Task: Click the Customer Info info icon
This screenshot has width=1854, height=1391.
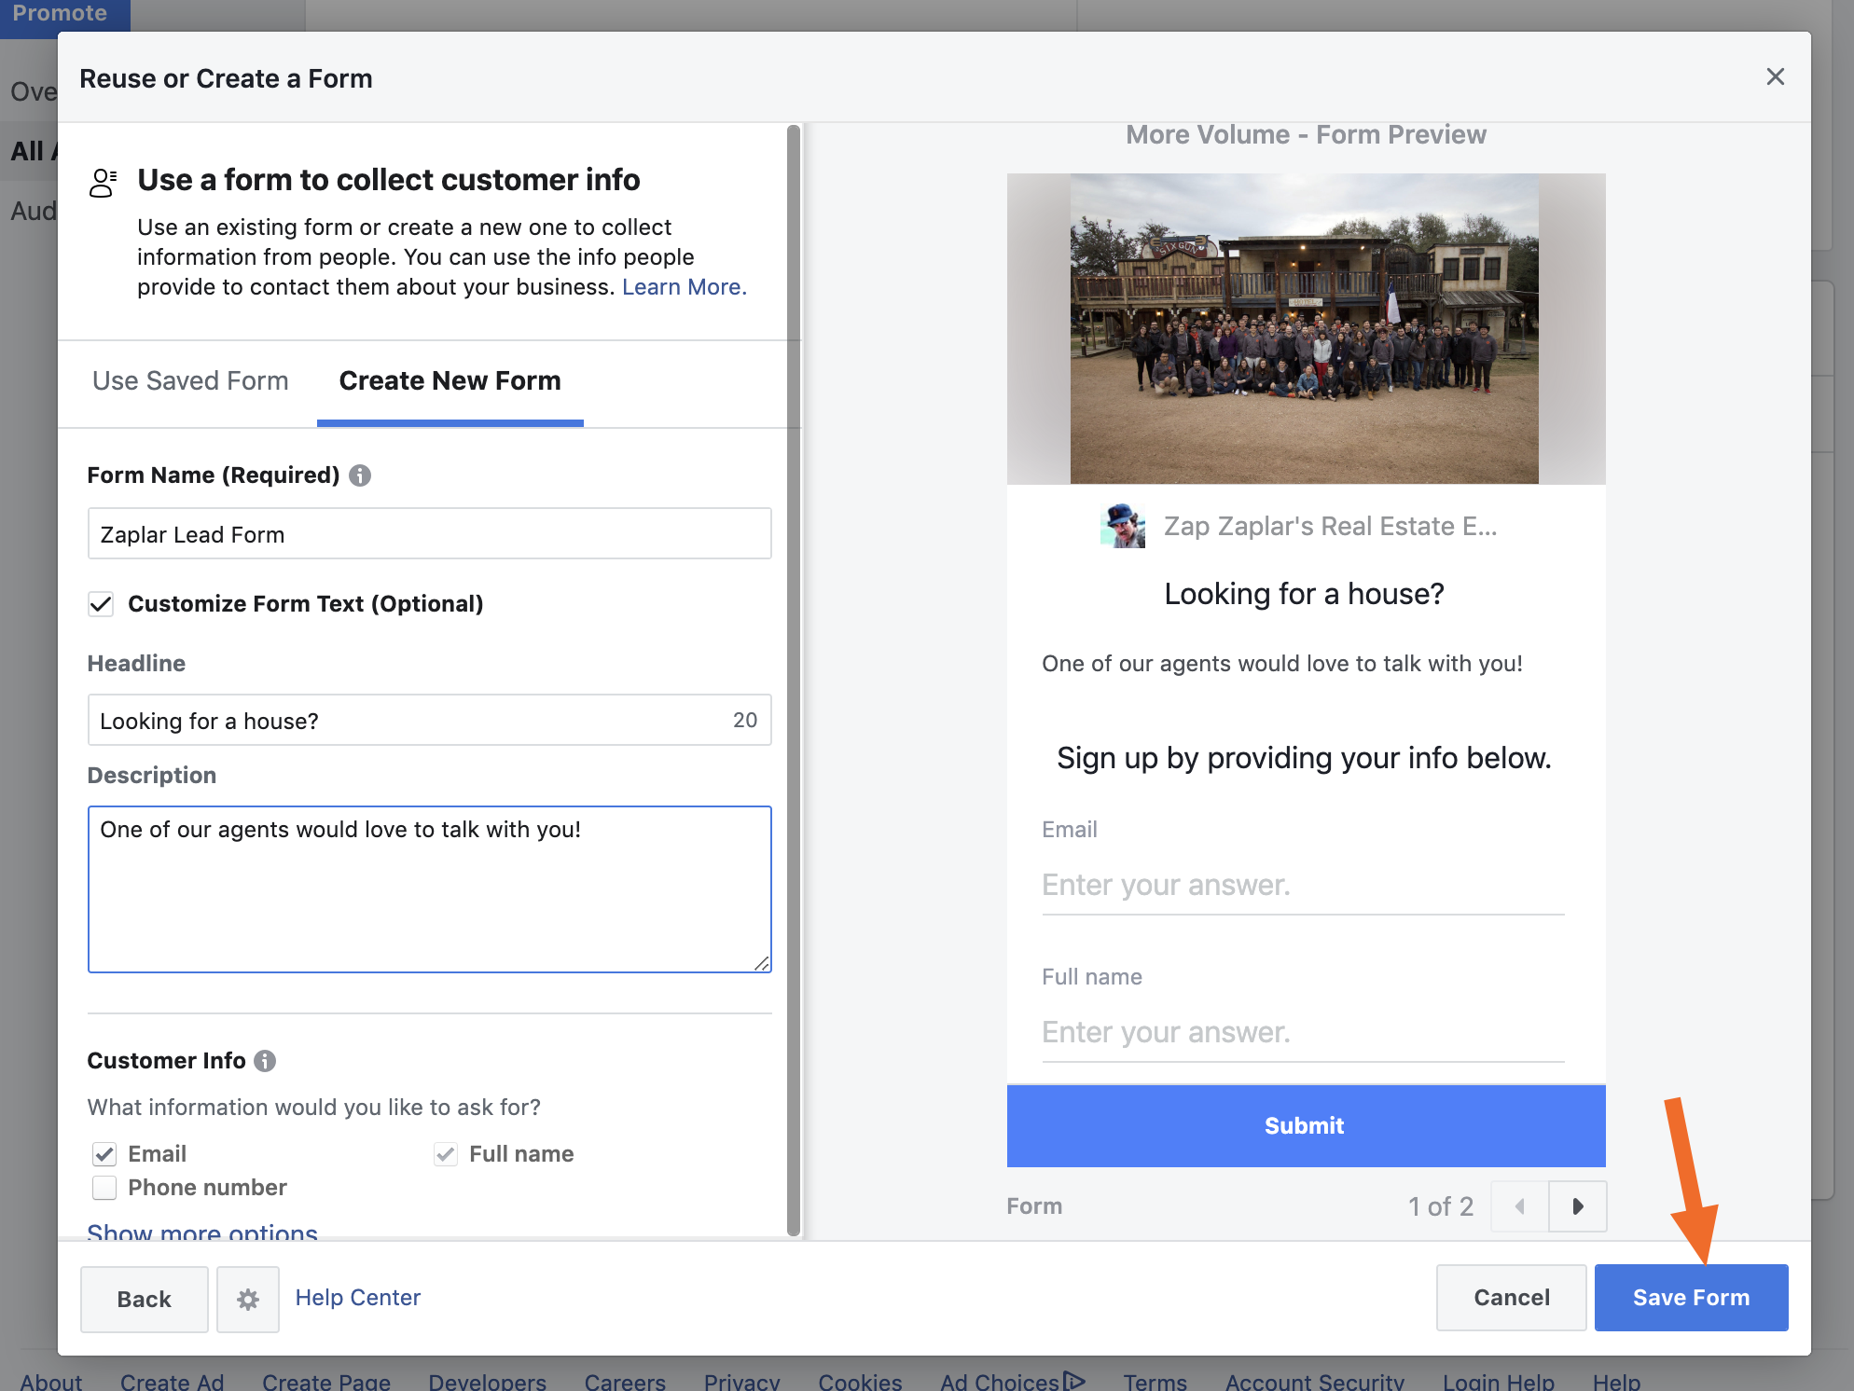Action: [x=265, y=1061]
